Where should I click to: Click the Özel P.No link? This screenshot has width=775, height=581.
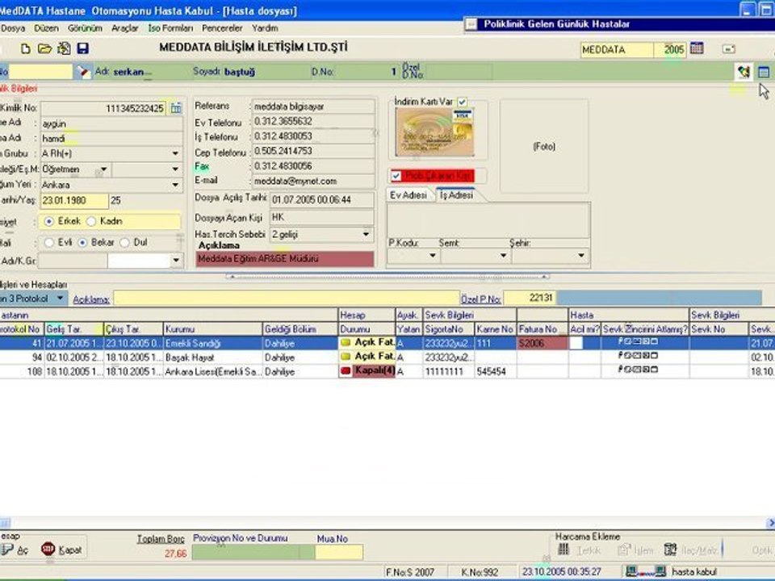coord(481,299)
